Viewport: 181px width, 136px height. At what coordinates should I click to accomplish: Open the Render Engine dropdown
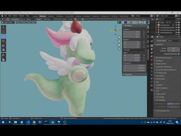coord(173,41)
